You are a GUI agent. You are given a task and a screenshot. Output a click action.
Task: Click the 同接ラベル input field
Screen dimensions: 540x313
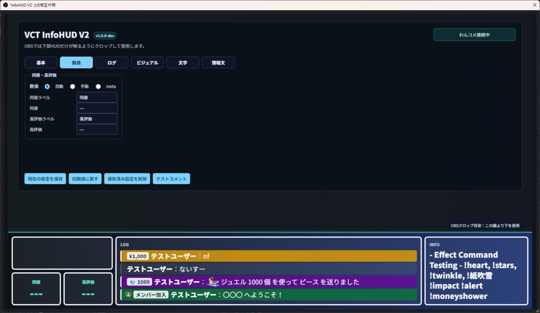pos(97,98)
